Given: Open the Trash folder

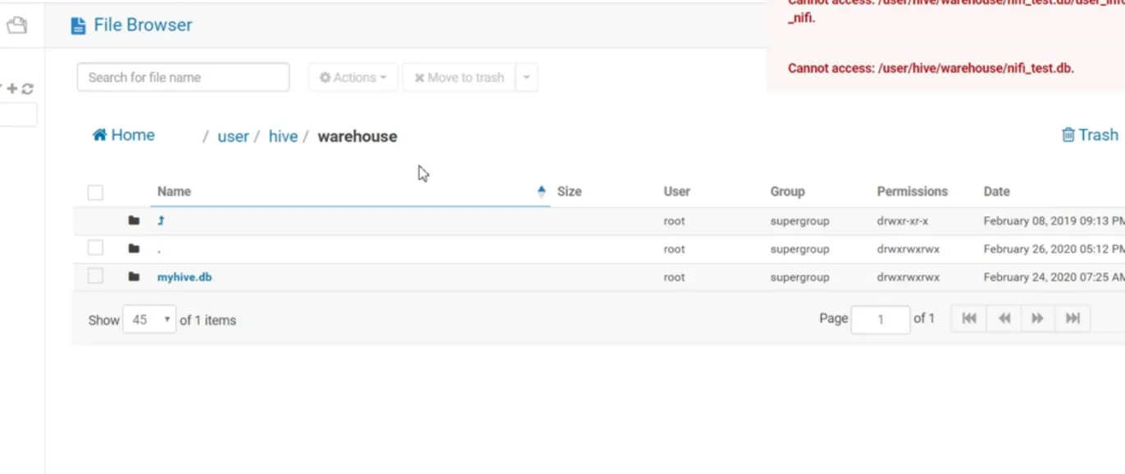Looking at the screenshot, I should coord(1090,135).
